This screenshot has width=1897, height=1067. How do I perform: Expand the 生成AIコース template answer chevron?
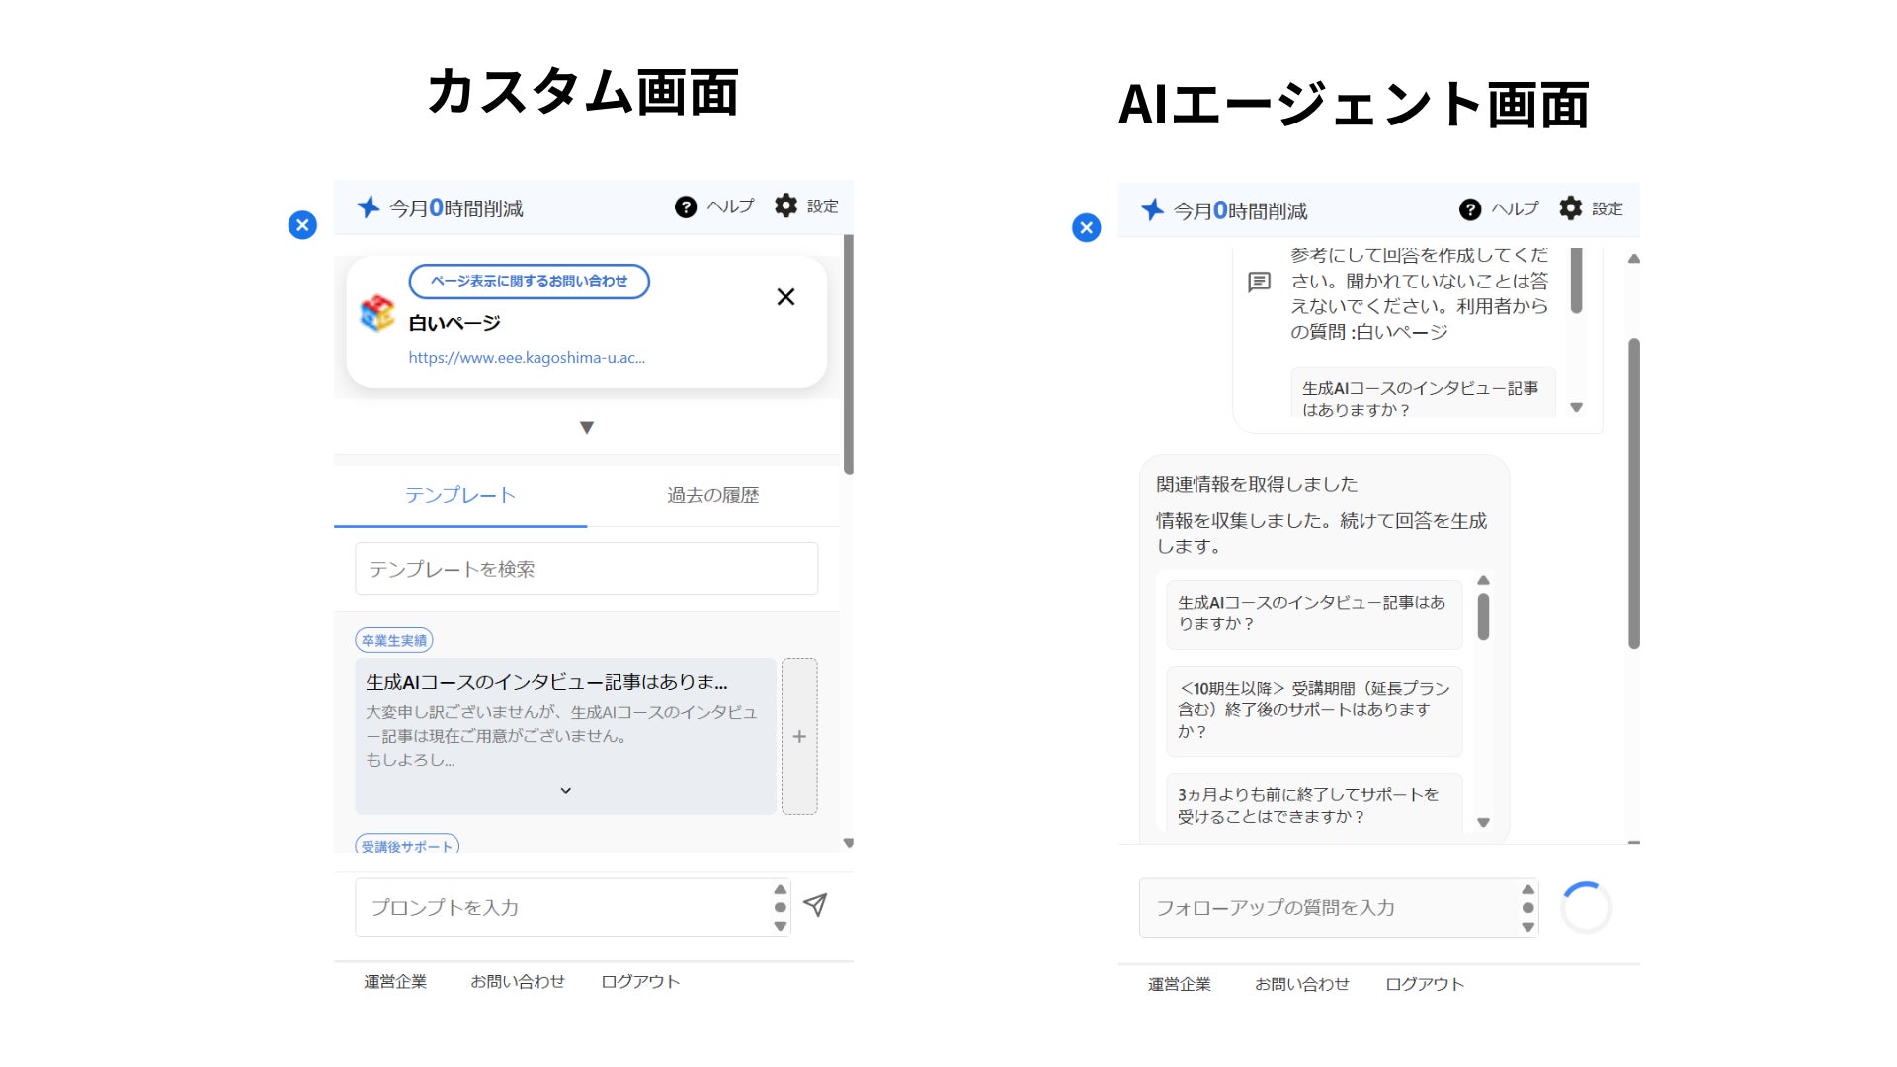565,791
